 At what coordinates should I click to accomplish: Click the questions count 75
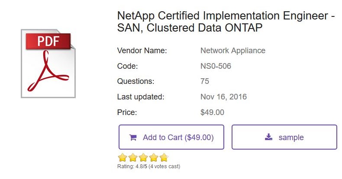point(205,81)
